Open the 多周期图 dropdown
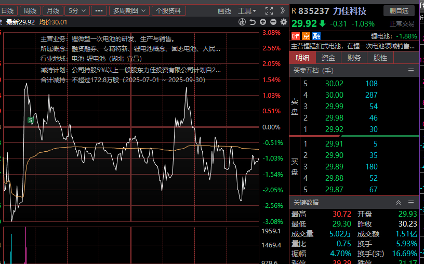The width and height of the screenshot is (424, 264). pos(129,11)
